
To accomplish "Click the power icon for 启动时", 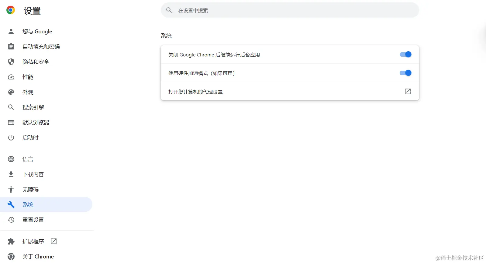I will point(11,137).
